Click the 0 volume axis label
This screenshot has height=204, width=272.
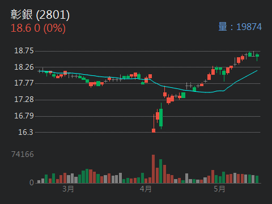32,182
